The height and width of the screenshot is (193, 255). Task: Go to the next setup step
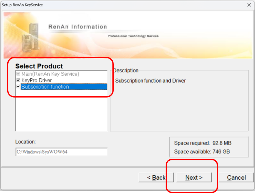194,178
